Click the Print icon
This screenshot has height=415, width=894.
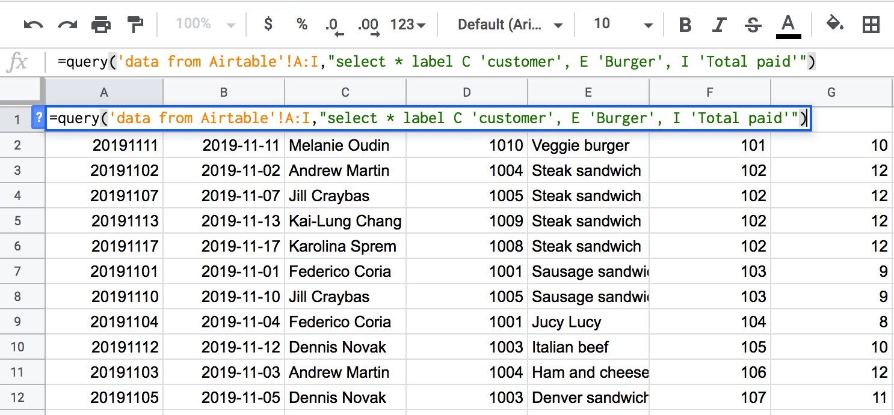[101, 25]
